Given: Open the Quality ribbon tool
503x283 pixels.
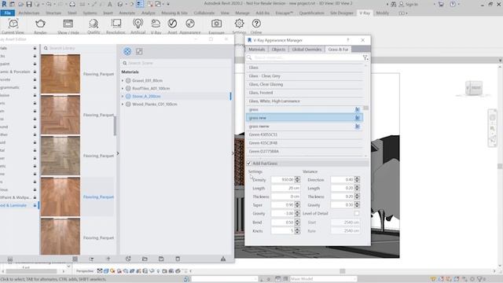Looking at the screenshot, I should pyautogui.click(x=94, y=24).
